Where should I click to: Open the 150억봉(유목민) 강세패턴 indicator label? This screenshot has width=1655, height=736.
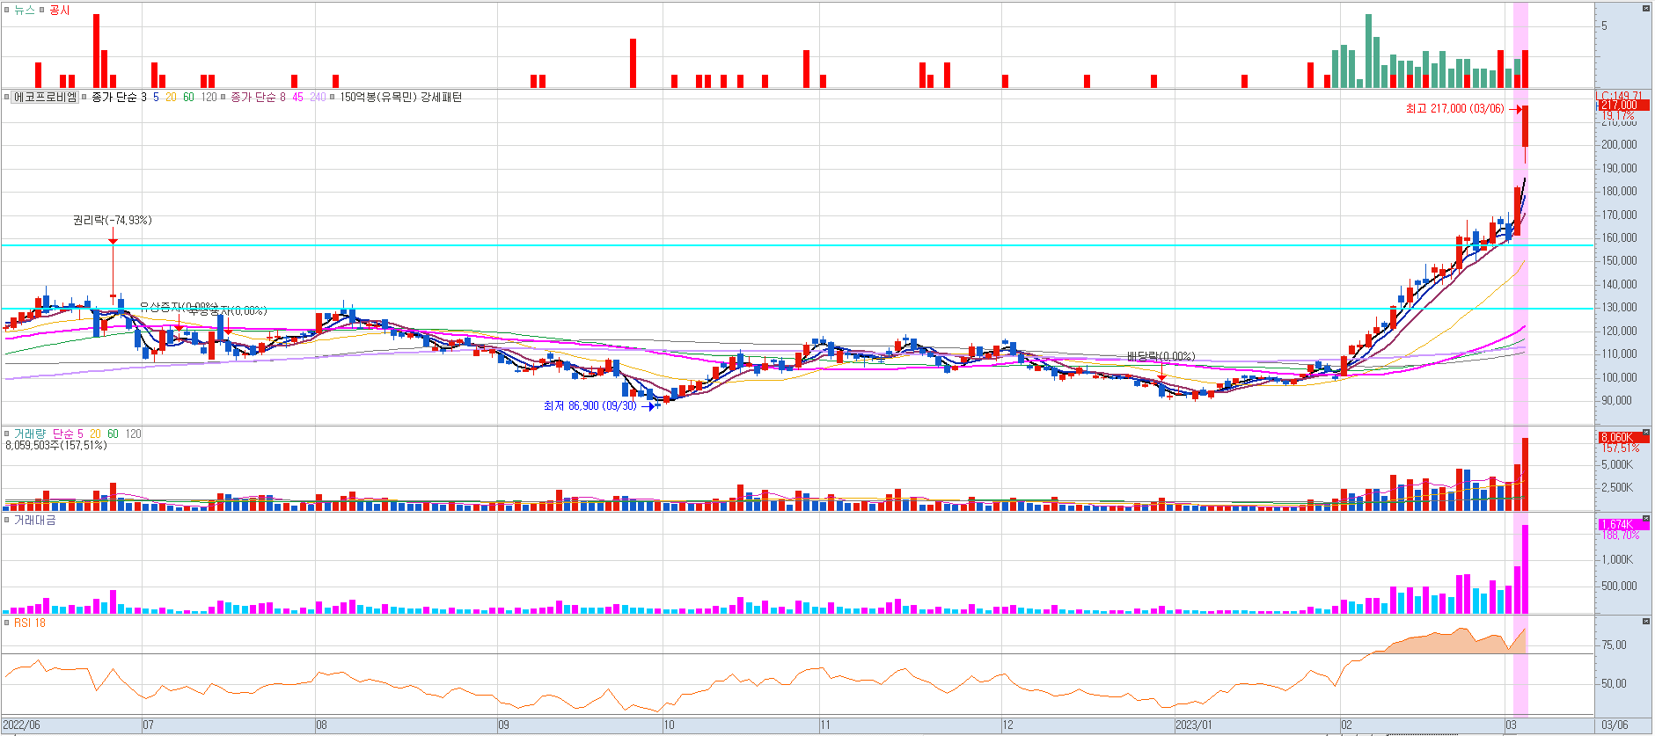[400, 97]
